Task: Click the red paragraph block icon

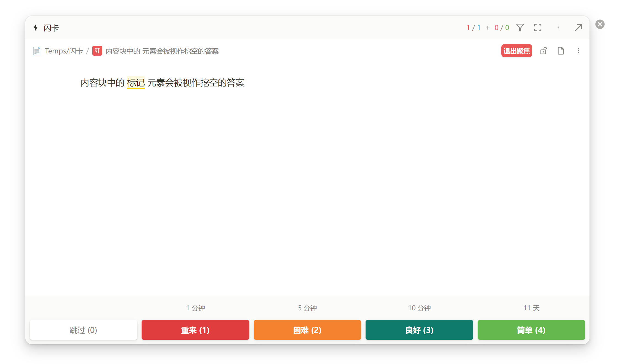Action: [x=97, y=51]
